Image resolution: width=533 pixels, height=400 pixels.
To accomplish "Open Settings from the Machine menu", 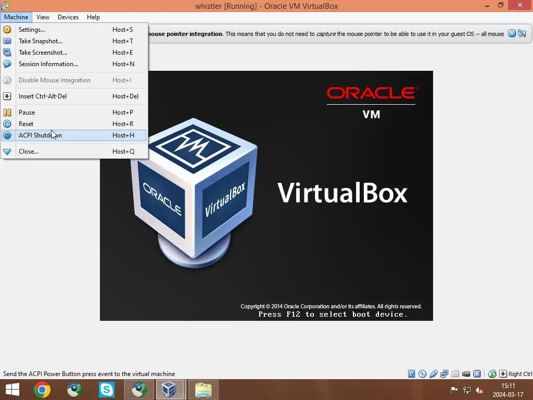I will point(74,30).
